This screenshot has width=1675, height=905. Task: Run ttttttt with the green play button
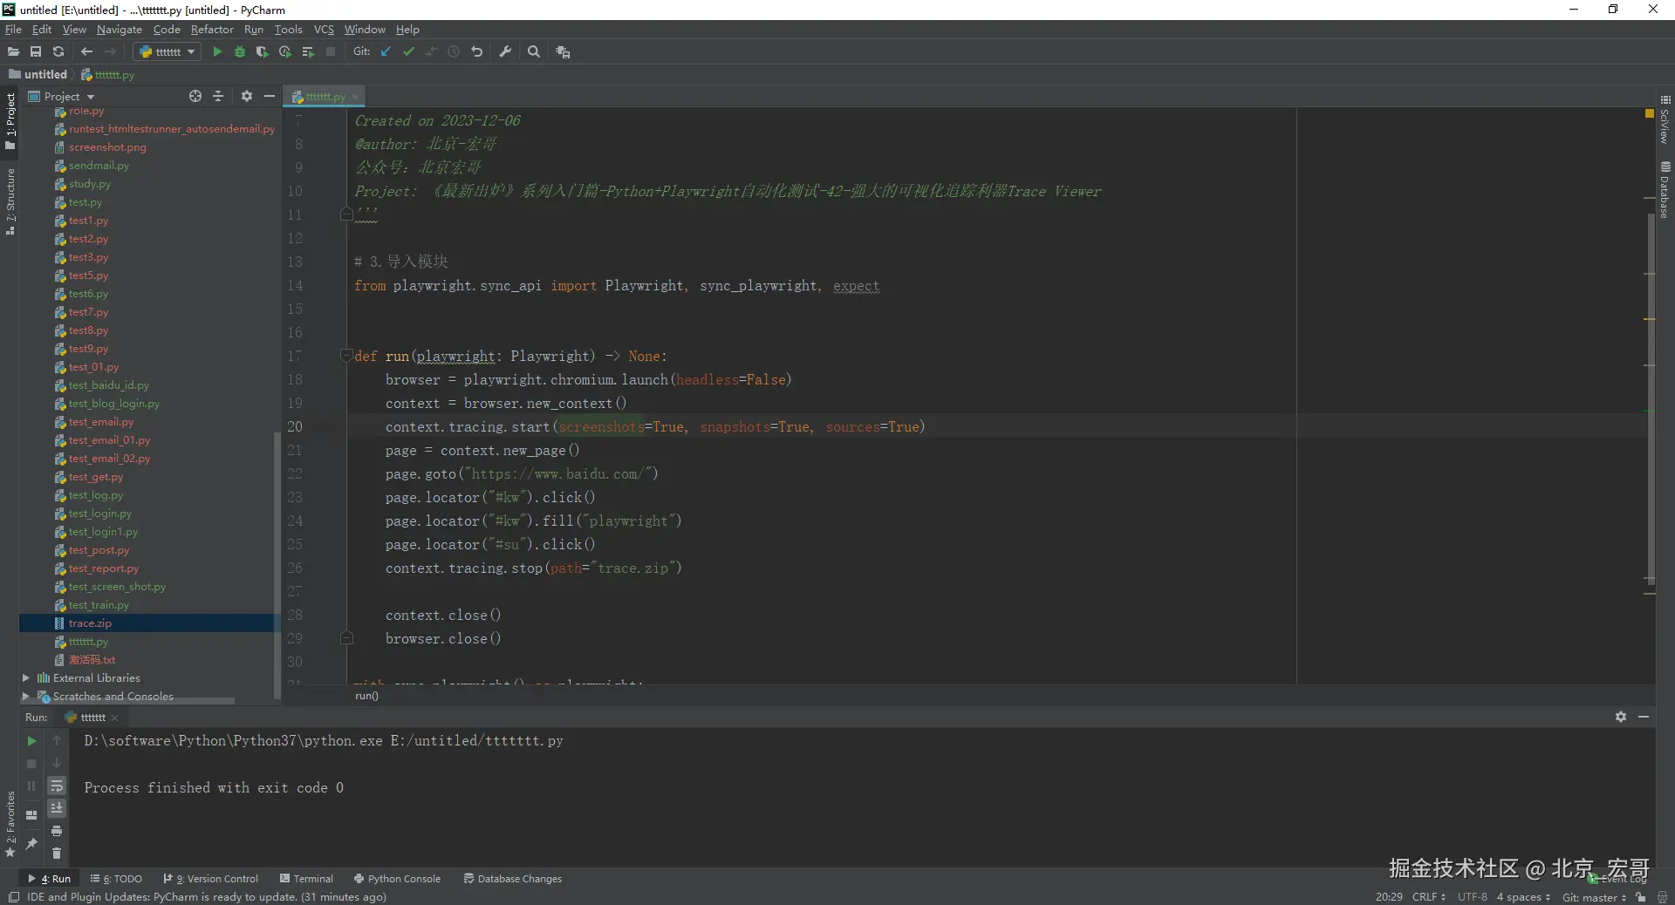tap(217, 52)
